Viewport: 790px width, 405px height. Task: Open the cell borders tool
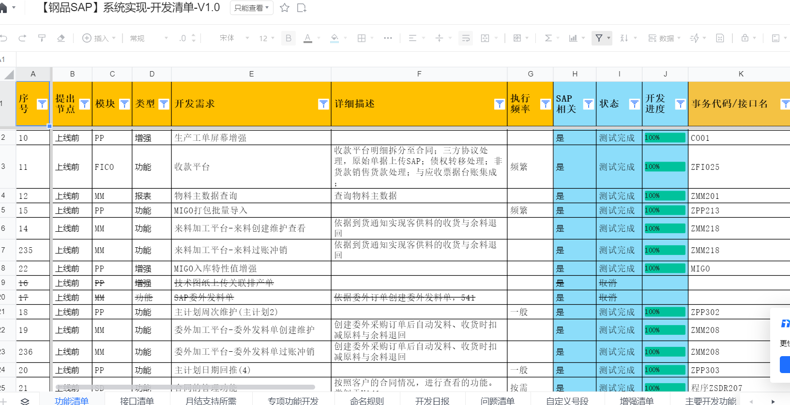(362, 38)
